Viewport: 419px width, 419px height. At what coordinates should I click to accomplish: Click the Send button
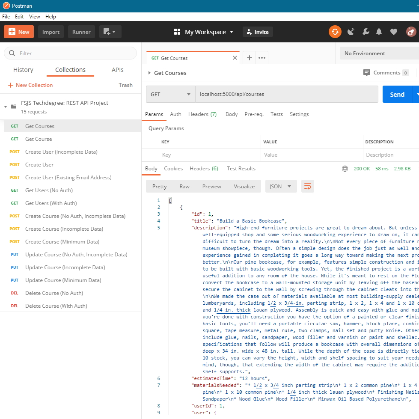point(397,94)
